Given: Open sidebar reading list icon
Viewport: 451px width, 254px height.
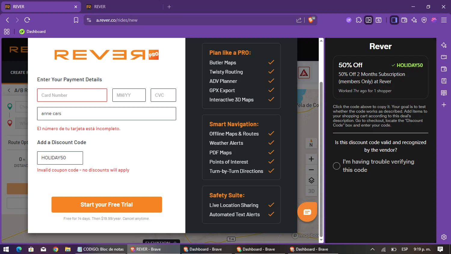Looking at the screenshot, I should [444, 93].
